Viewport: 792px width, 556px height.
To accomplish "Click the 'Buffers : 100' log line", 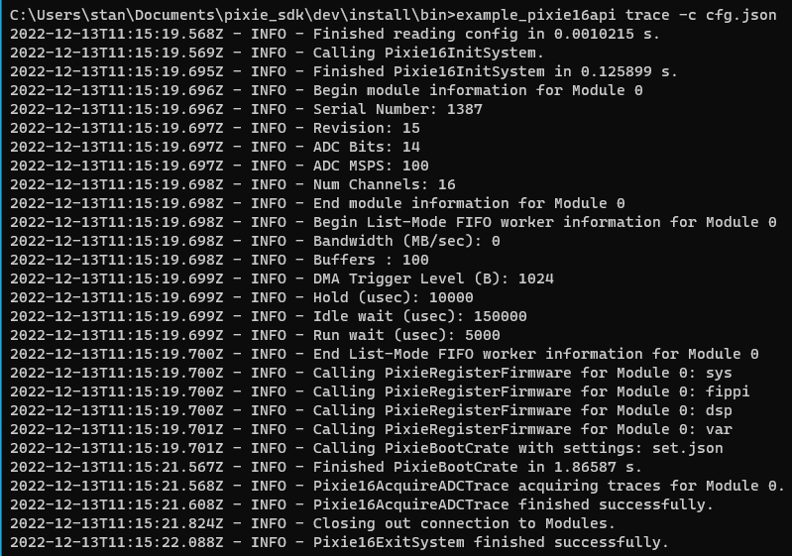I will coord(220,260).
